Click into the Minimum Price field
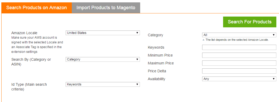The width and height of the screenshot is (279, 102). coord(239,55)
